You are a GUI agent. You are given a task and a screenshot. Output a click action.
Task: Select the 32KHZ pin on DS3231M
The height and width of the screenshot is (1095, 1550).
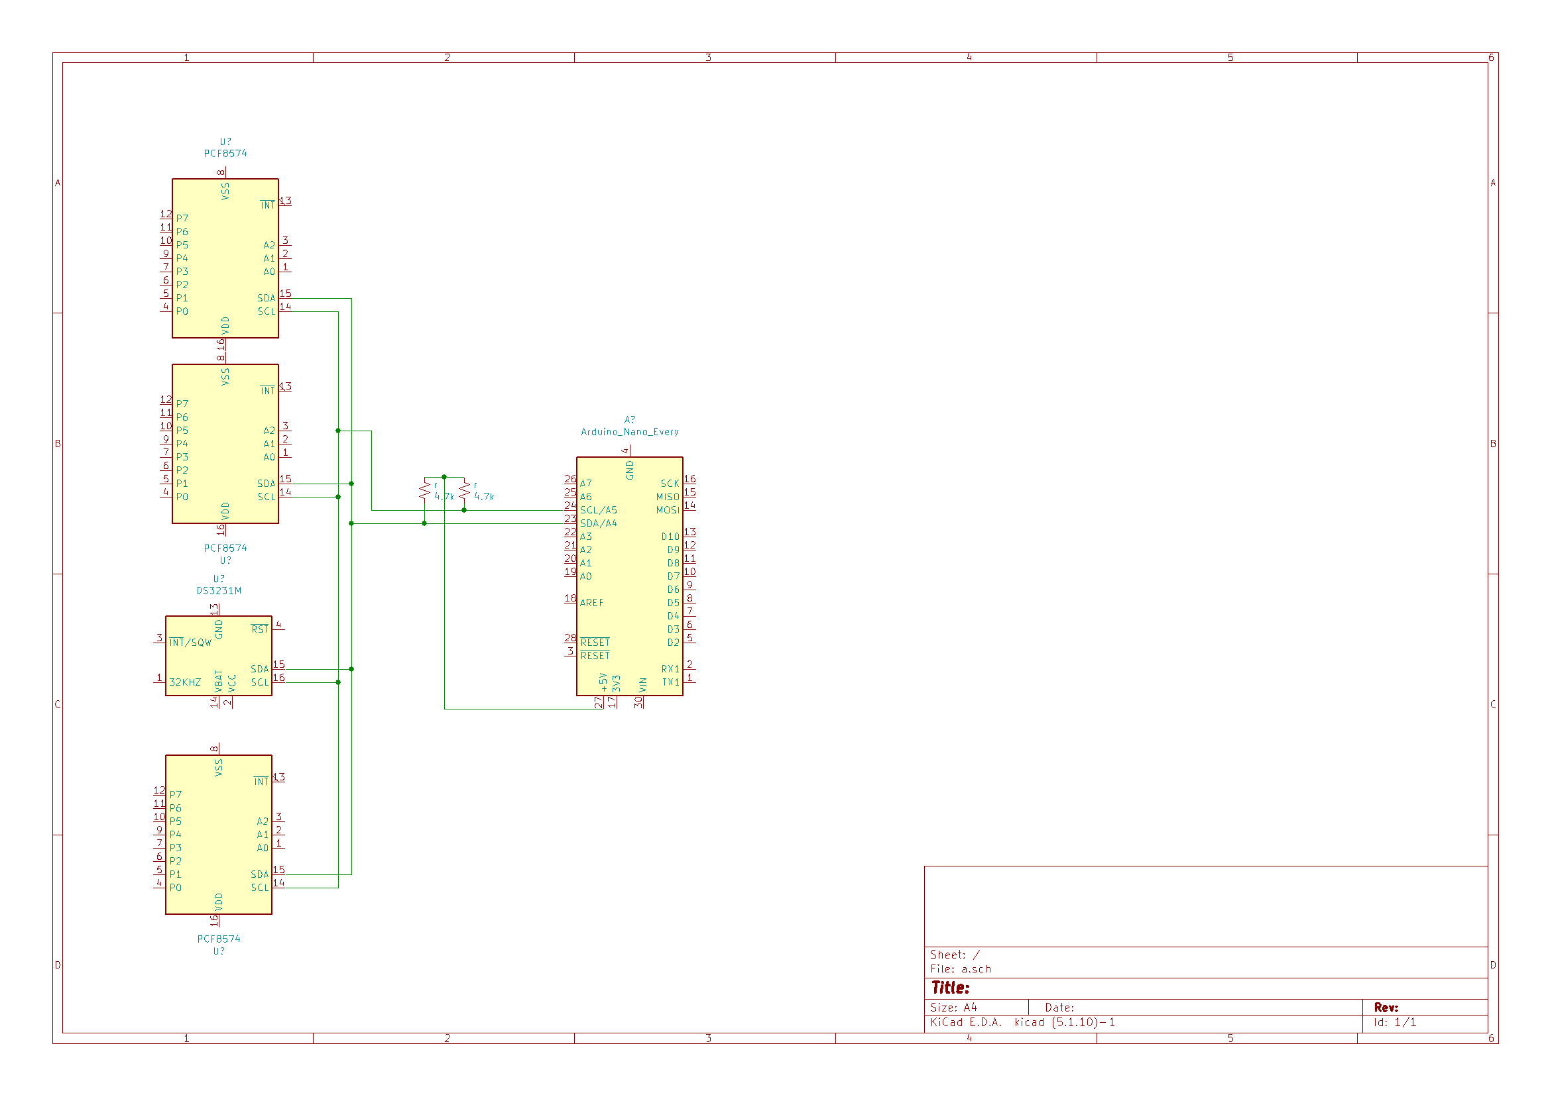185,683
